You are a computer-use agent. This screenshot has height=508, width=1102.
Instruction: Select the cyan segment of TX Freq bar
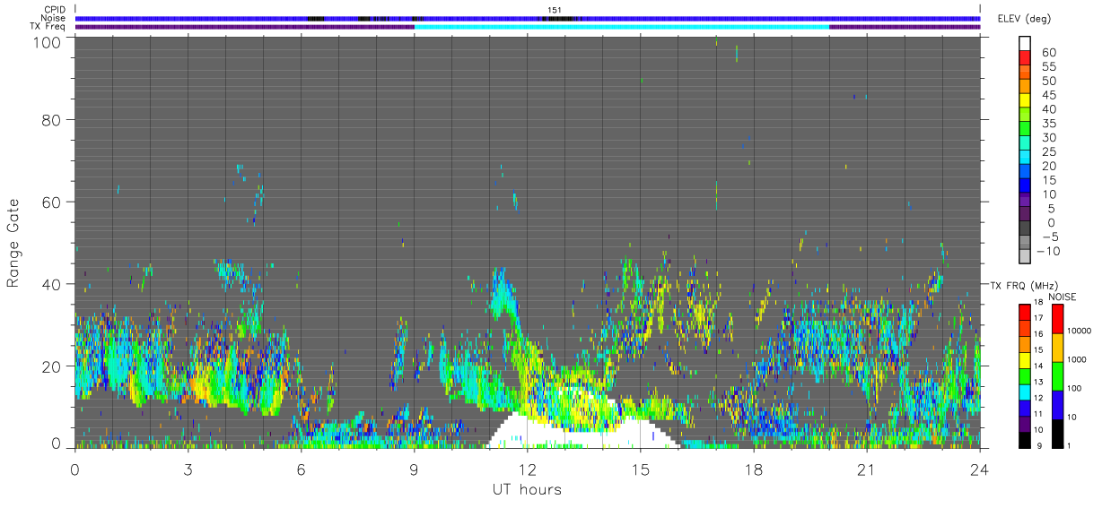click(621, 27)
